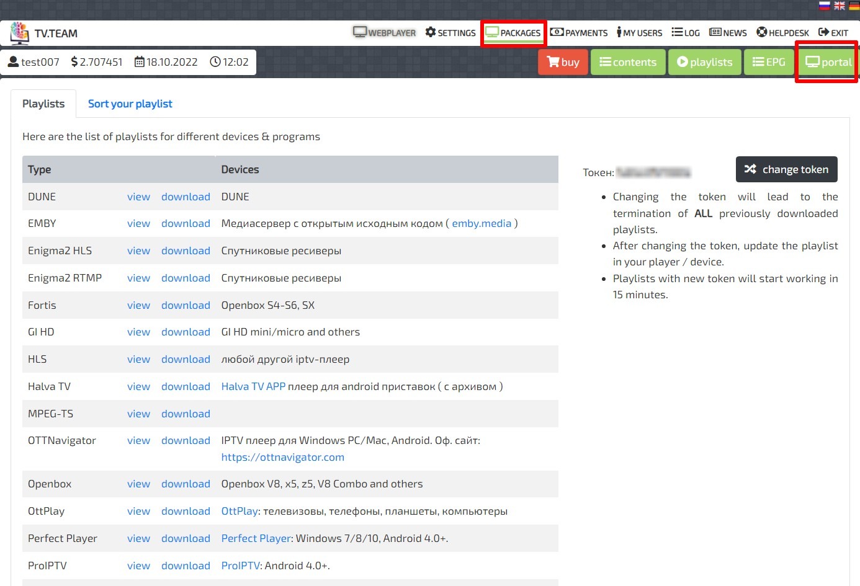The height and width of the screenshot is (586, 860).
Task: View the GI HD playlist
Action: 138,332
